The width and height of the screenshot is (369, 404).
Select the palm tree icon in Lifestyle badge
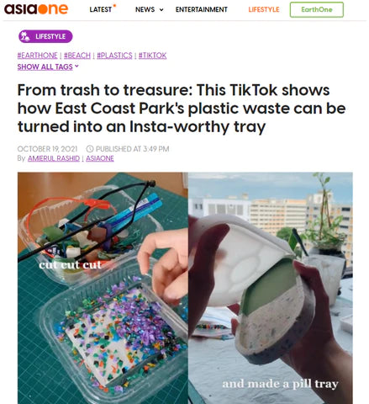[x=25, y=36]
